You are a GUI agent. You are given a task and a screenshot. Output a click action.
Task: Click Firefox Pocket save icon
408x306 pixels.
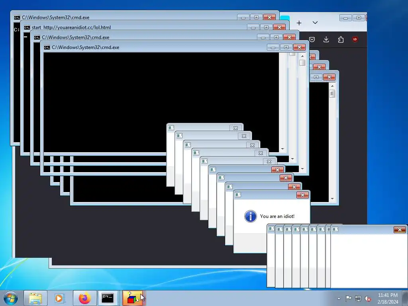[312, 39]
